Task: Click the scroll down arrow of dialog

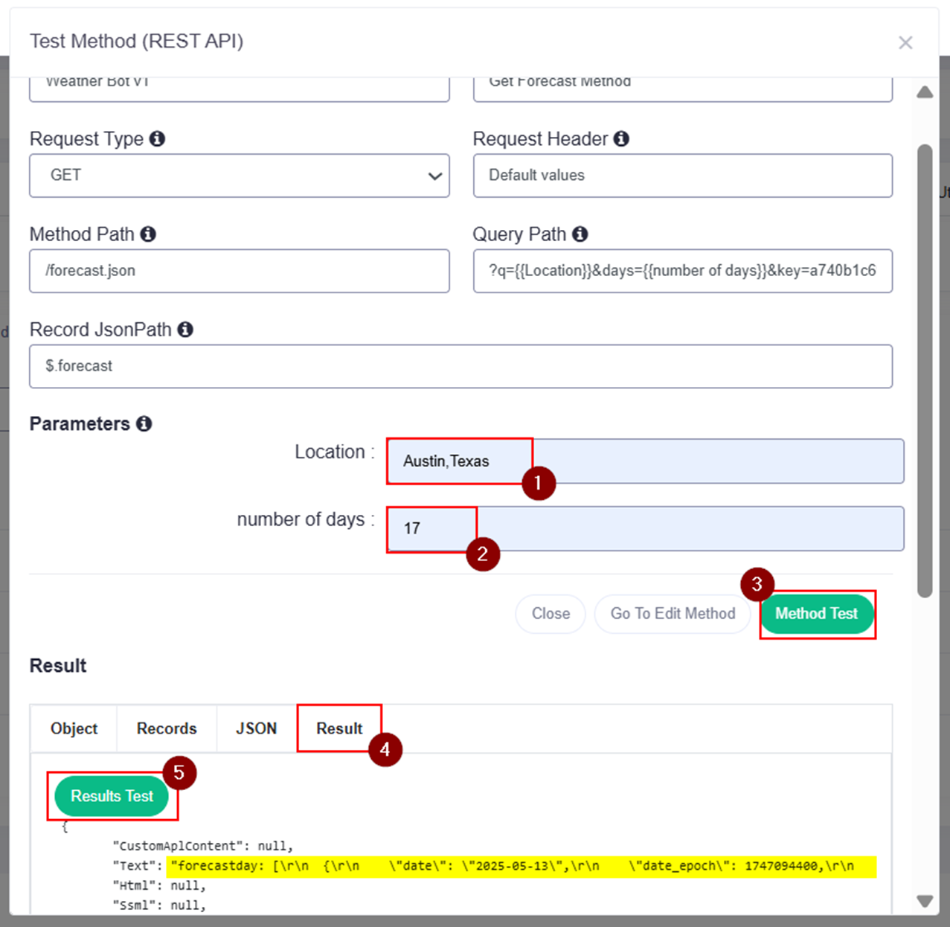Action: tap(925, 901)
